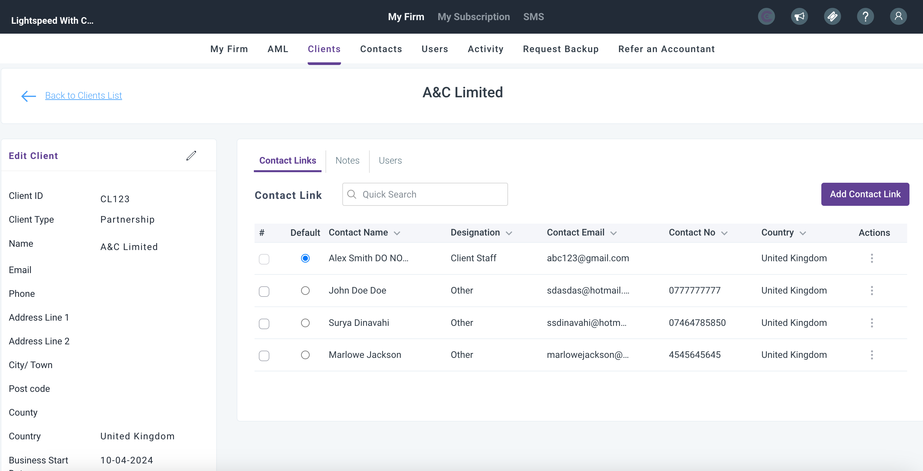Open the Contacts menu item
The image size is (923, 471).
pyautogui.click(x=381, y=49)
